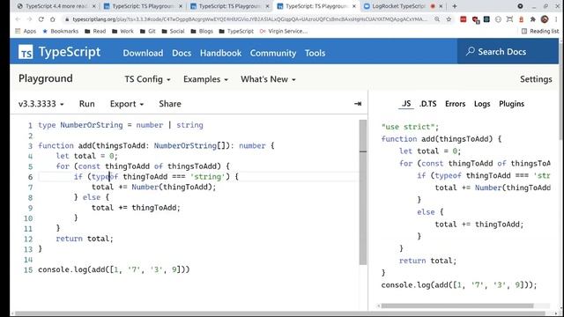The image size is (564, 317).
Task: Open the Blogs bookmarks folder
Action: click(x=202, y=32)
